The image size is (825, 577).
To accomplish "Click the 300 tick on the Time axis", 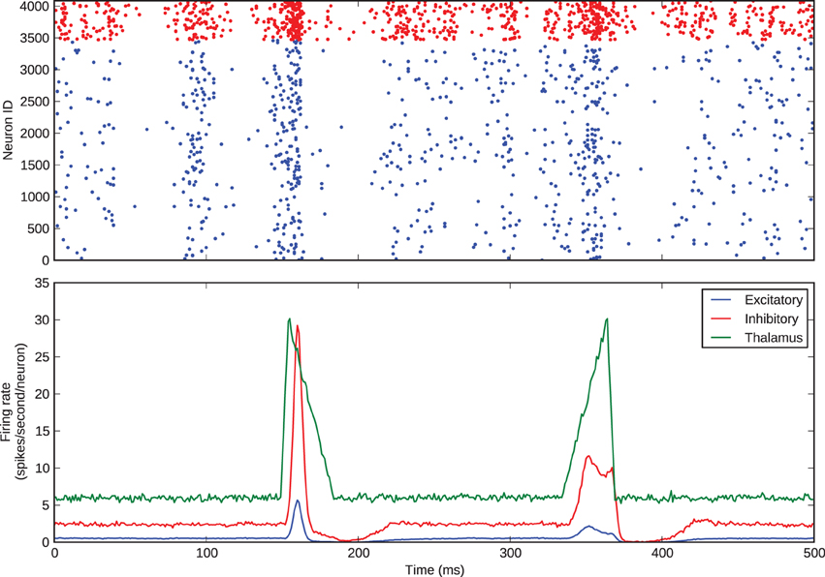I will (510, 554).
